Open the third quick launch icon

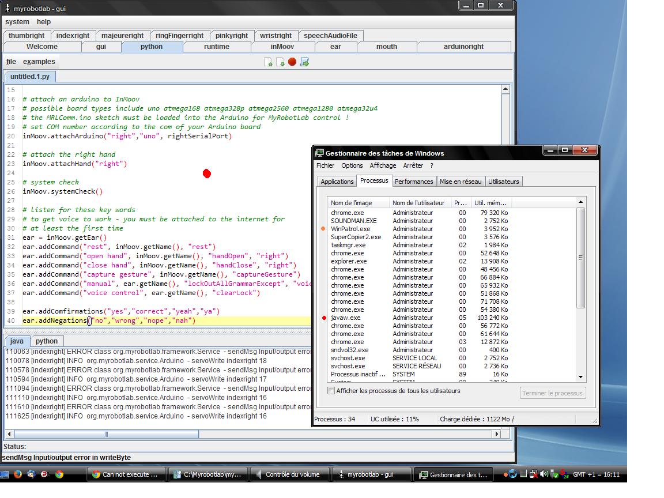(x=31, y=474)
